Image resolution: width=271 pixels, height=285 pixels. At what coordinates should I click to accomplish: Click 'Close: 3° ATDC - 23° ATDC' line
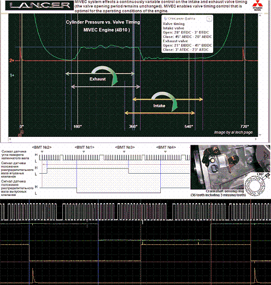186,50
